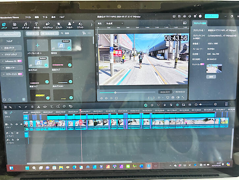Screen dimensions: 239x180
Task: Open the ステッカー (Stickers) tab
Action: click(80, 26)
